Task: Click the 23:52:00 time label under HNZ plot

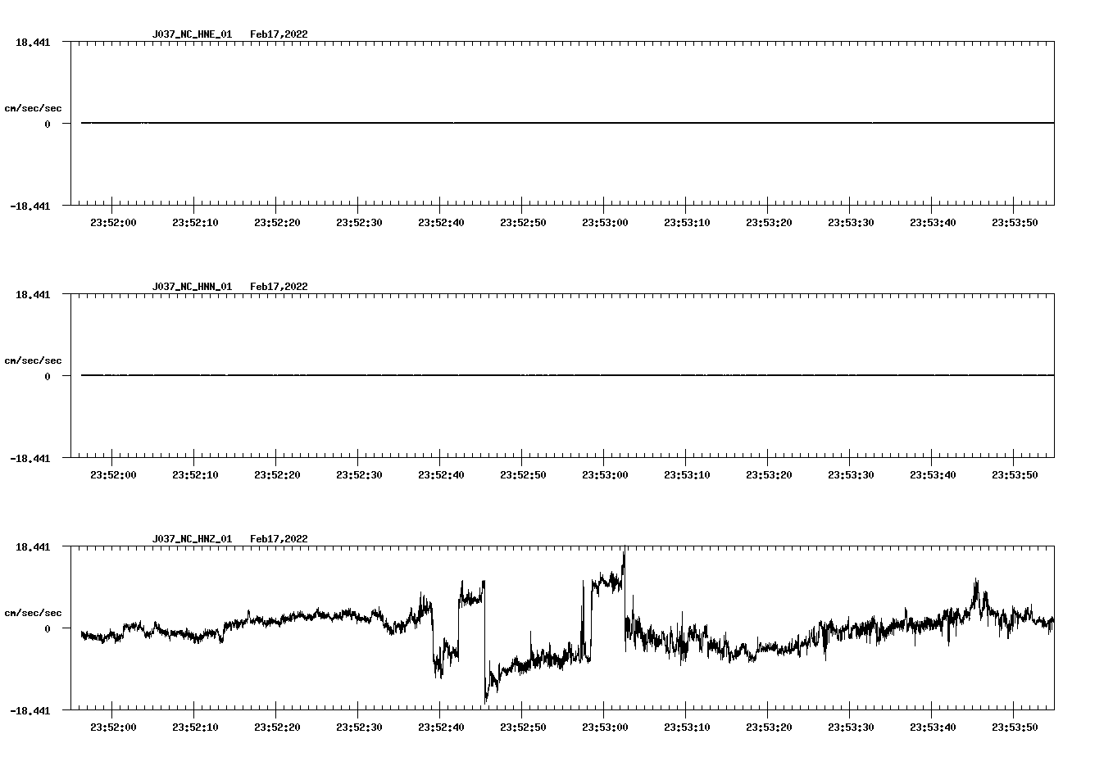Action: click(x=113, y=728)
